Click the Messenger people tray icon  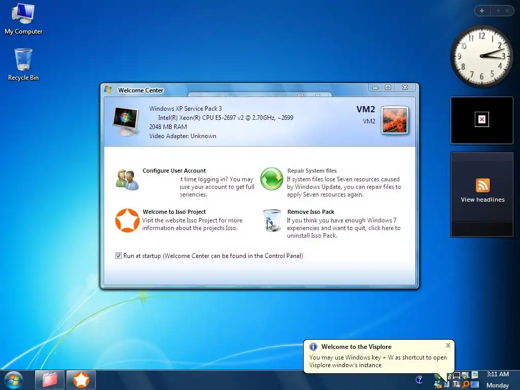(438, 385)
